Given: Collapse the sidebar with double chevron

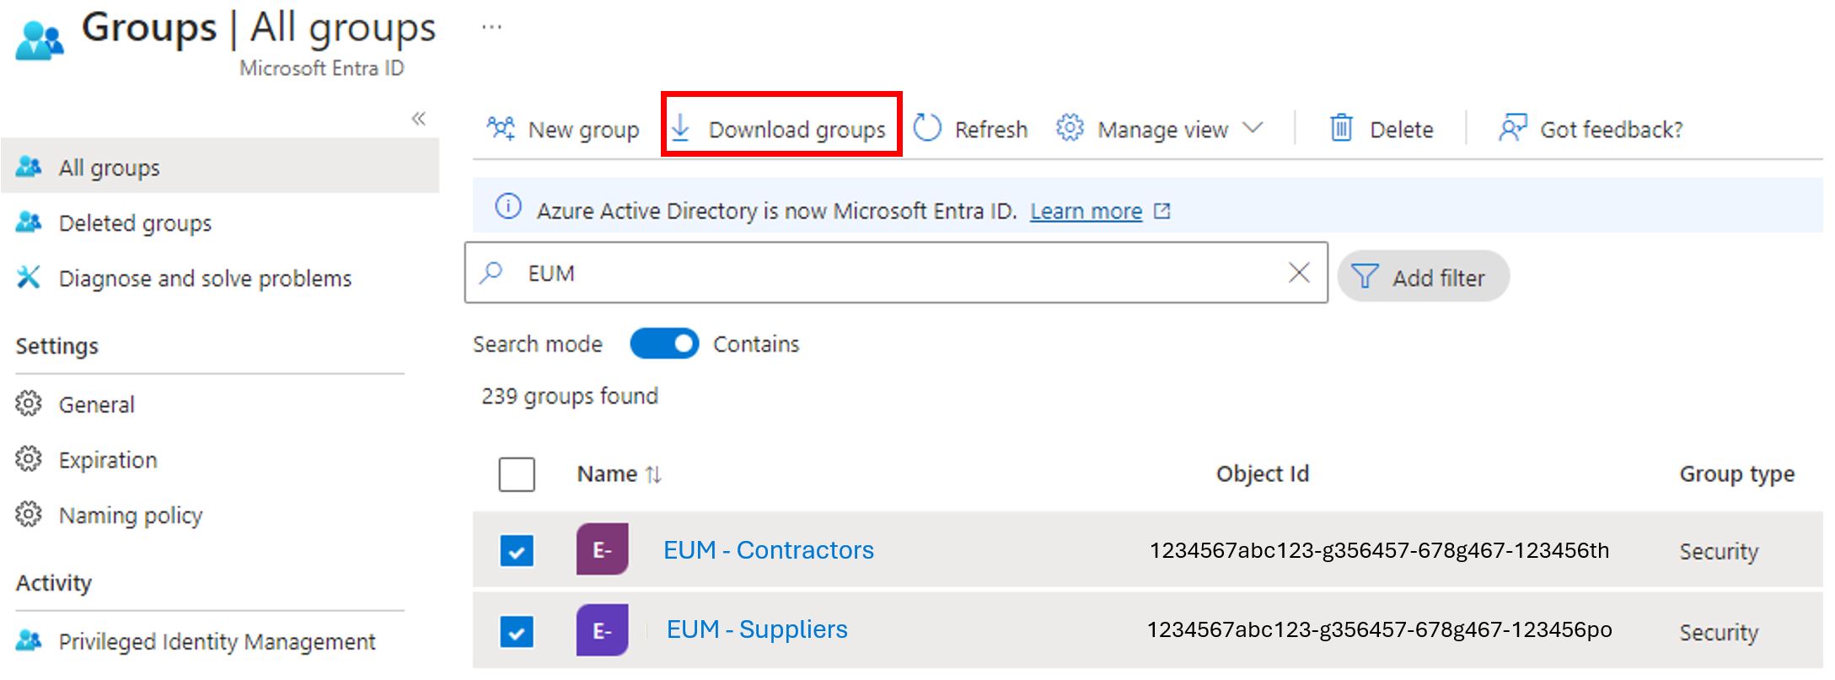Looking at the screenshot, I should [418, 119].
